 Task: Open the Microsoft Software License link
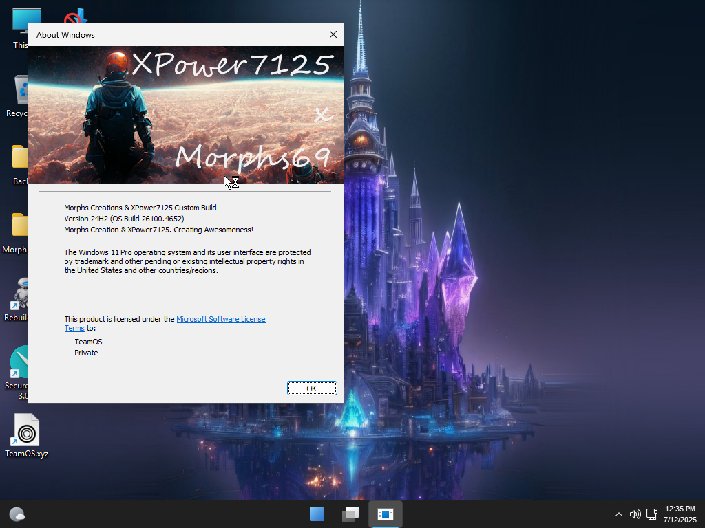tap(221, 319)
